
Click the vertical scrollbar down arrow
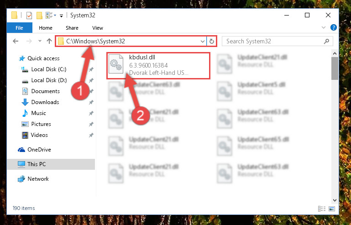coord(335,200)
